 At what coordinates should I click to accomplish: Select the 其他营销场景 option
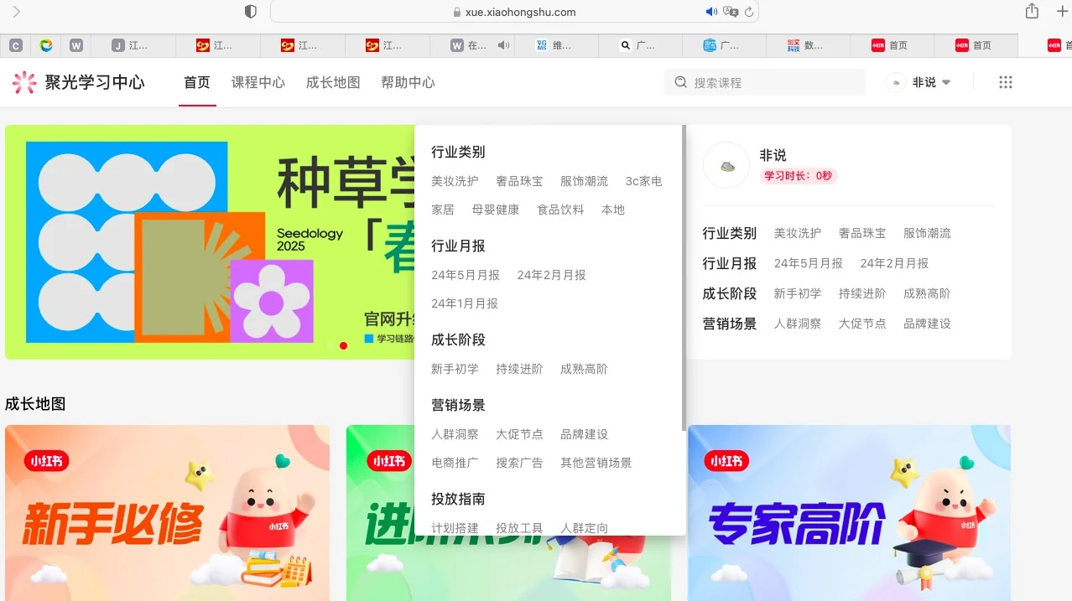(x=596, y=463)
